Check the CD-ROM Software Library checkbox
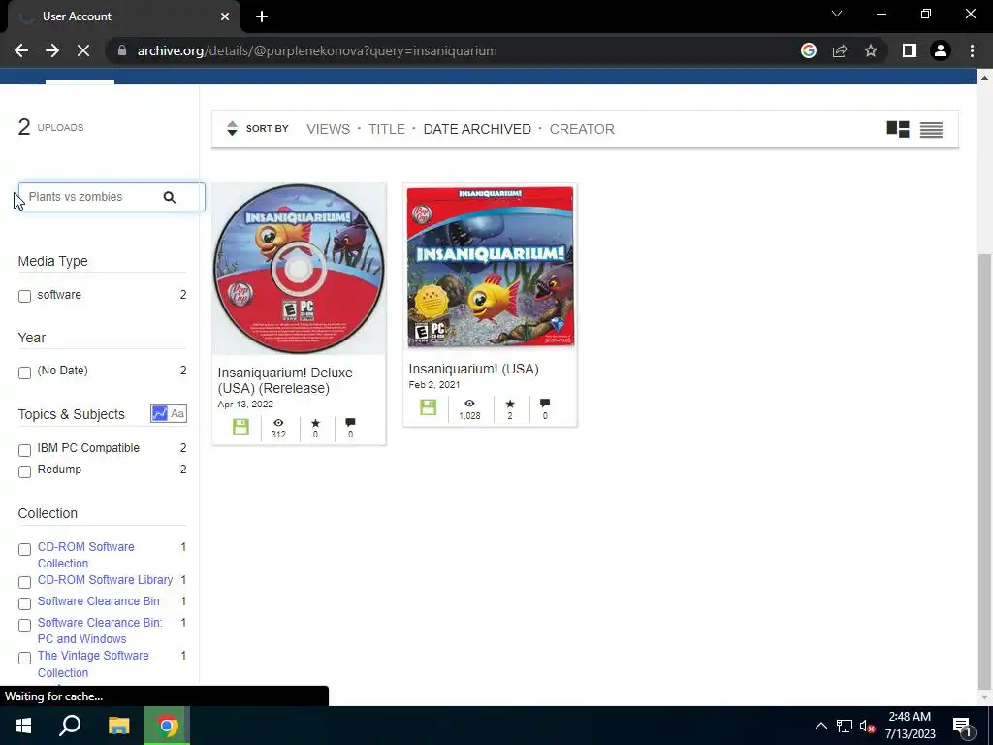 pos(24,582)
